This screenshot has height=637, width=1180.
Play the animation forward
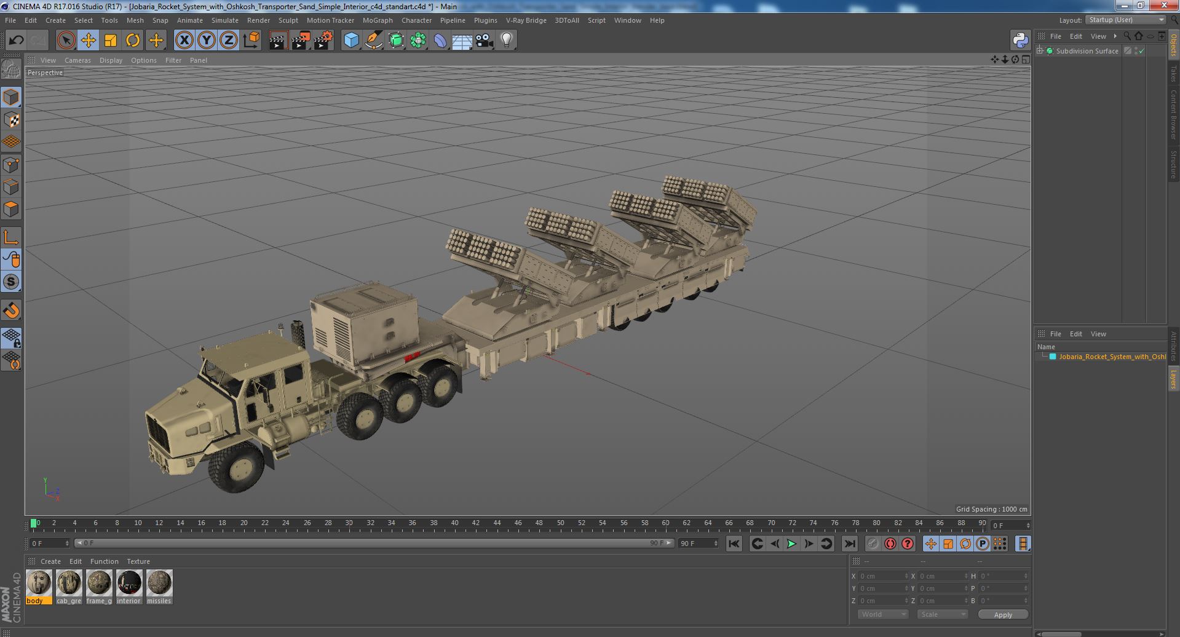(791, 544)
